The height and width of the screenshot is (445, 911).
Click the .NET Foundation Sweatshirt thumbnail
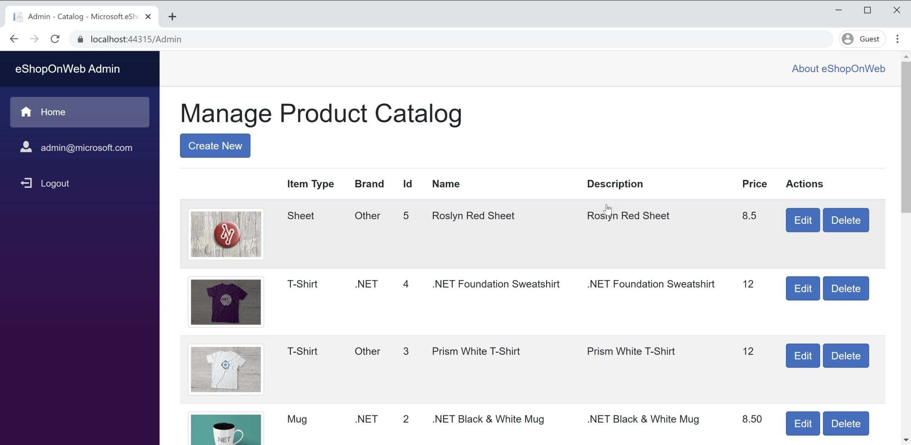(x=226, y=302)
